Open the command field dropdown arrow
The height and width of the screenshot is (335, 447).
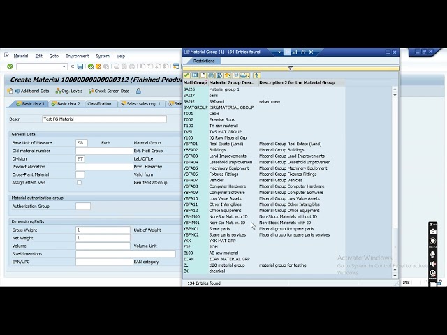click(64, 66)
